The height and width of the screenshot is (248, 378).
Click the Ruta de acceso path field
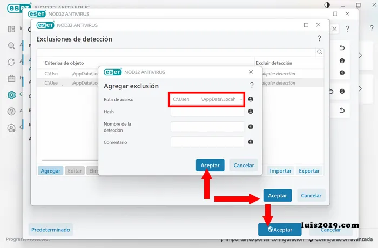tap(207, 99)
